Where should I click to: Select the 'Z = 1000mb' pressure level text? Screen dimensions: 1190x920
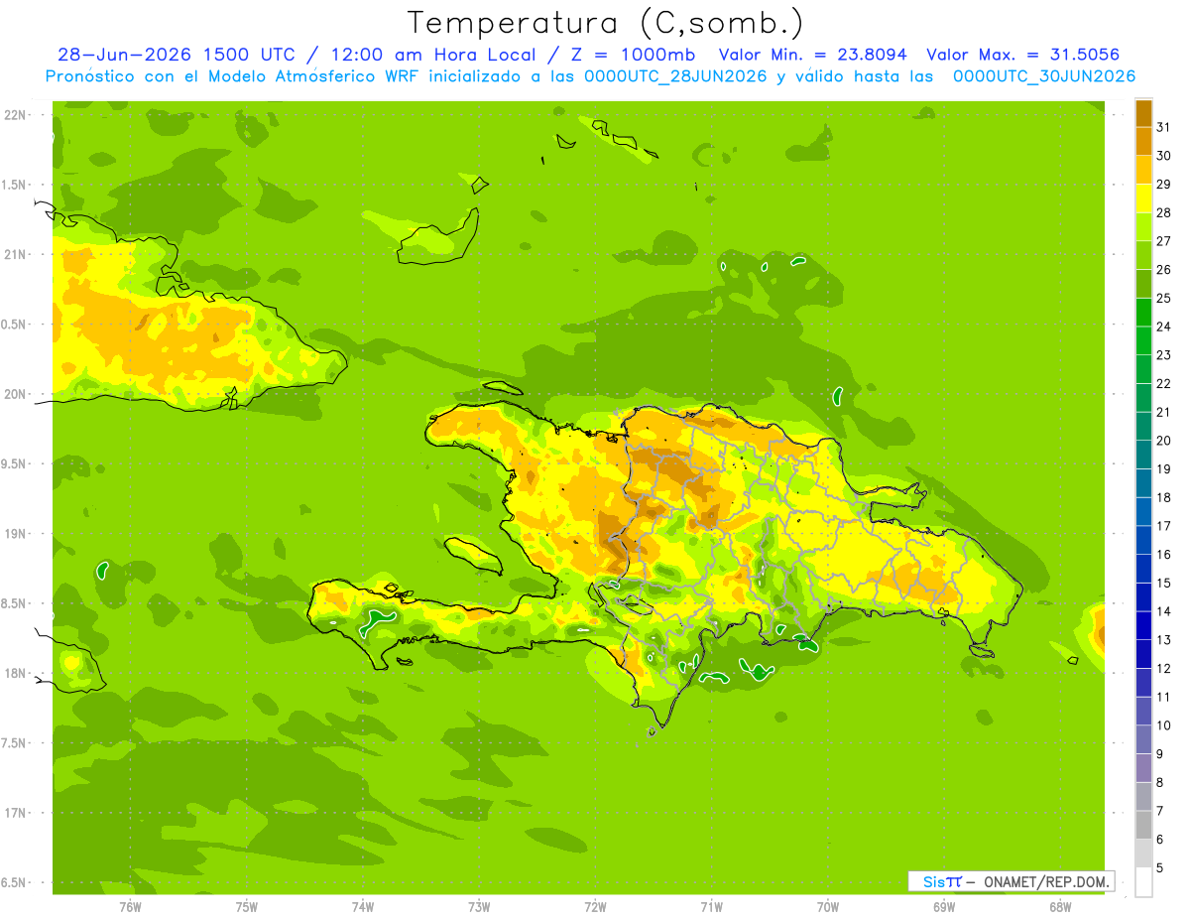(635, 55)
